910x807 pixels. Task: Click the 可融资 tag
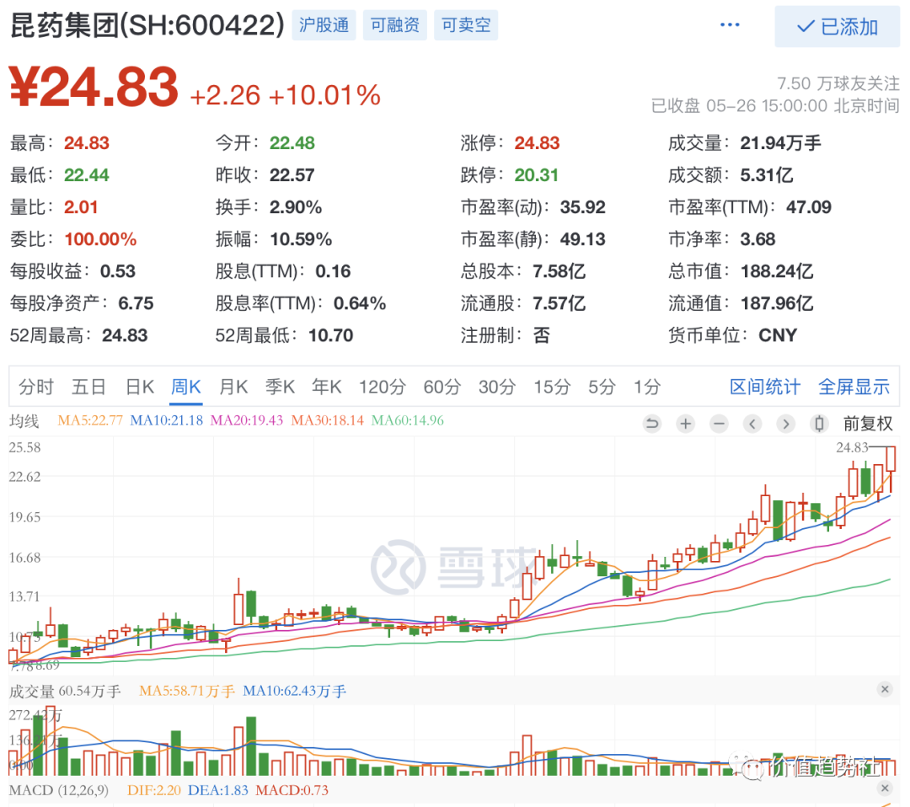(394, 25)
